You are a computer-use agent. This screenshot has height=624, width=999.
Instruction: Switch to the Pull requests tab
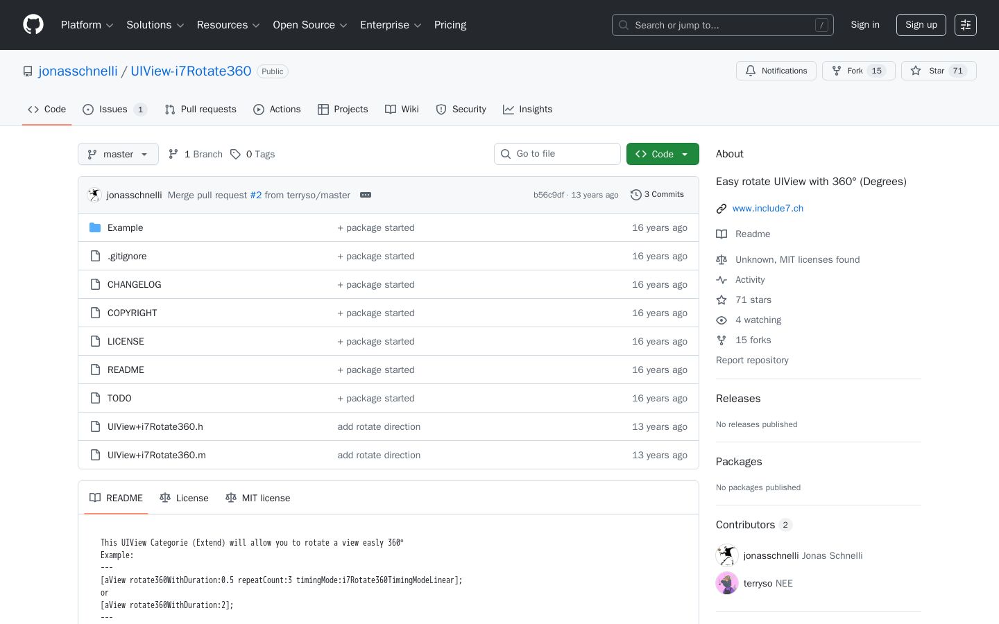(x=200, y=110)
